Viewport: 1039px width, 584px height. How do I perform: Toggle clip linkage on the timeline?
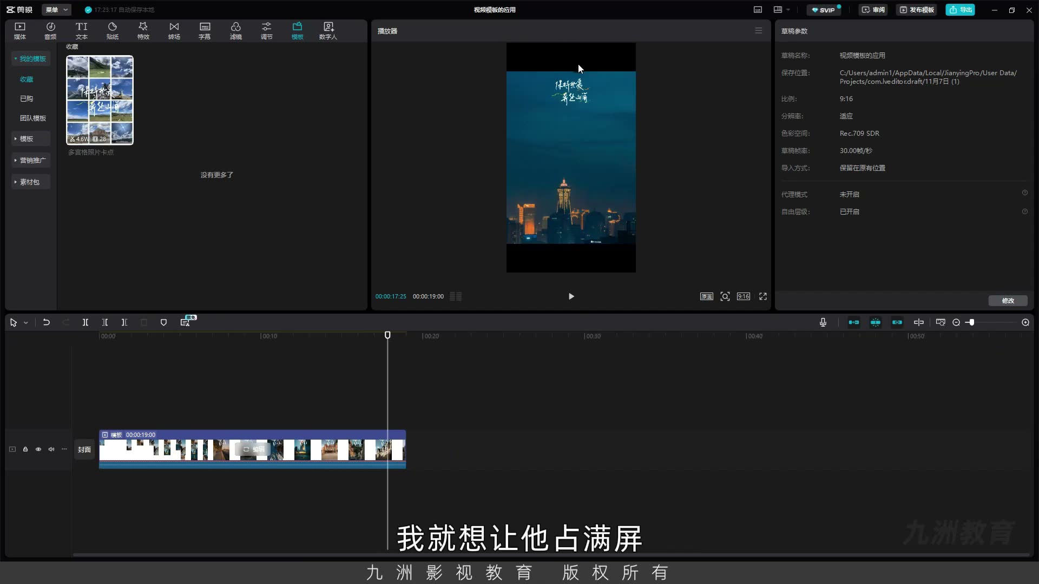[897, 322]
